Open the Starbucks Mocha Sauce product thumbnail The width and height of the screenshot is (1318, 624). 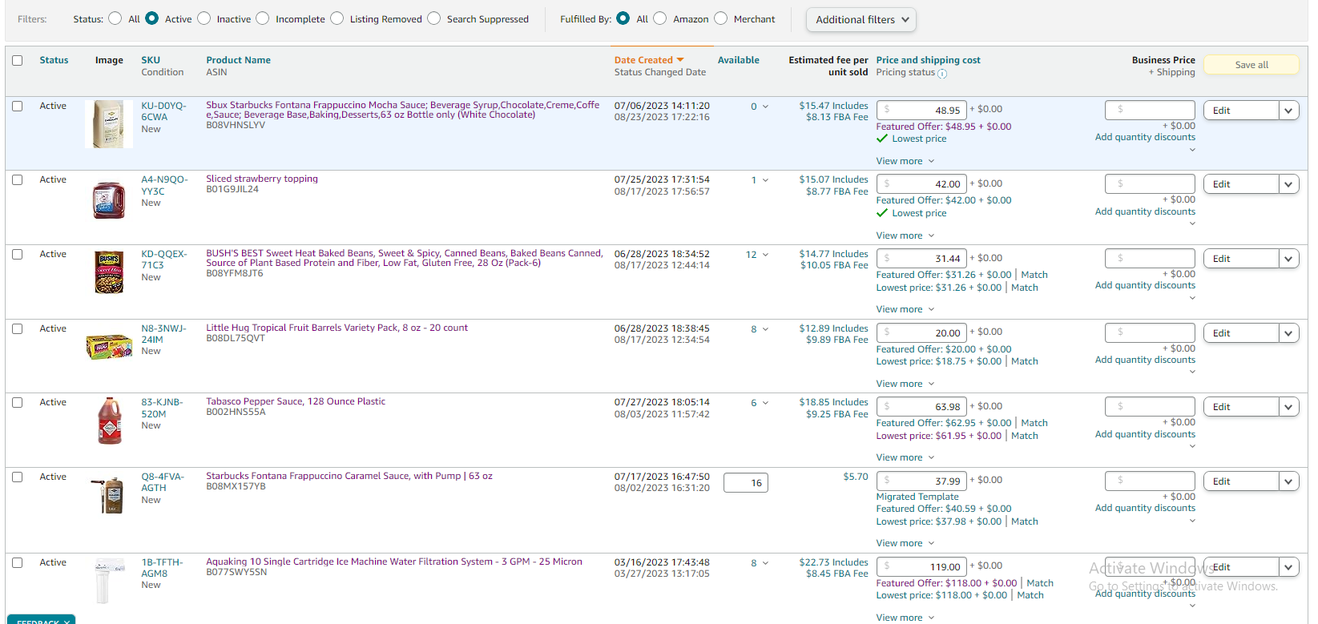[109, 124]
